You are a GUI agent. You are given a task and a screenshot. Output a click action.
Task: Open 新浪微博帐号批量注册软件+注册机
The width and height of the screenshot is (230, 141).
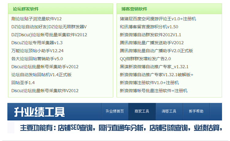[x=153, y=91]
